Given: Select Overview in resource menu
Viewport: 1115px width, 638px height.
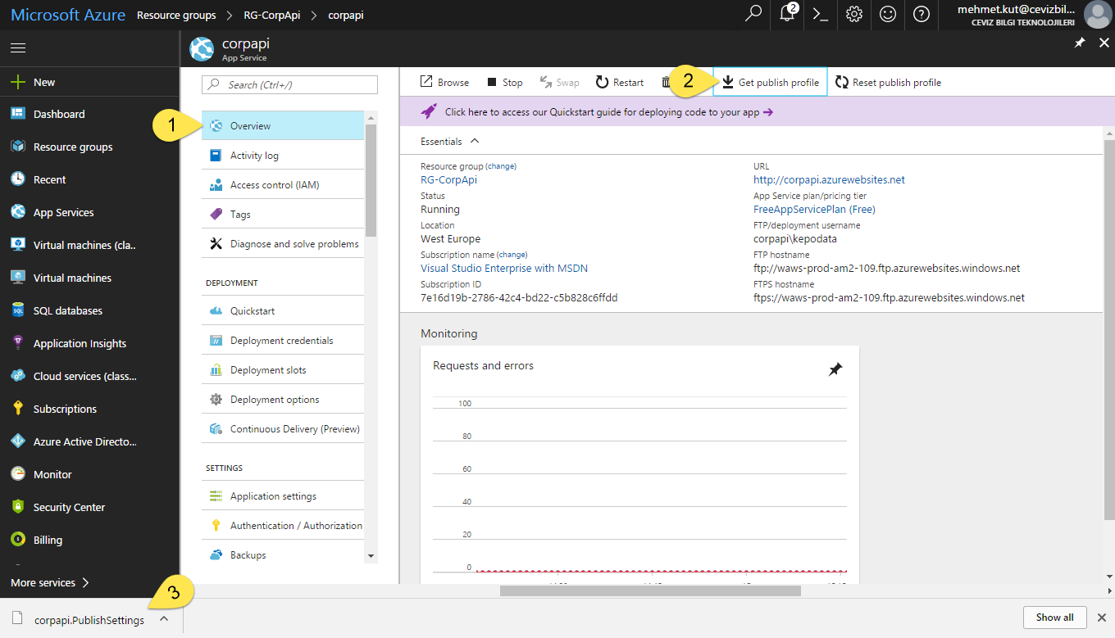Looking at the screenshot, I should (283, 126).
